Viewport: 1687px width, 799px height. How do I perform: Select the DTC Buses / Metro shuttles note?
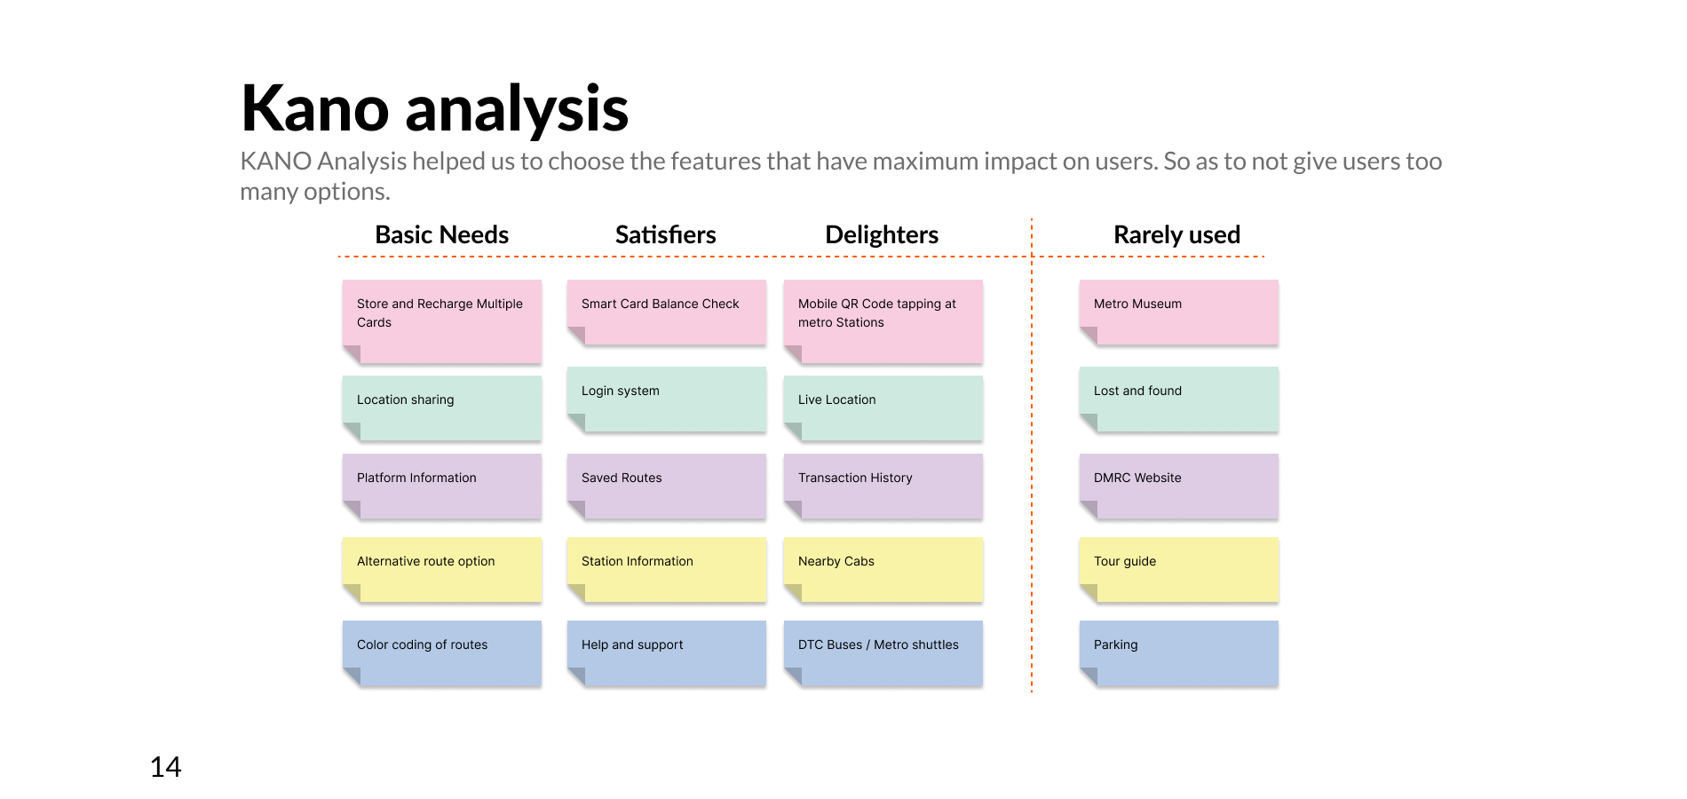tap(883, 653)
